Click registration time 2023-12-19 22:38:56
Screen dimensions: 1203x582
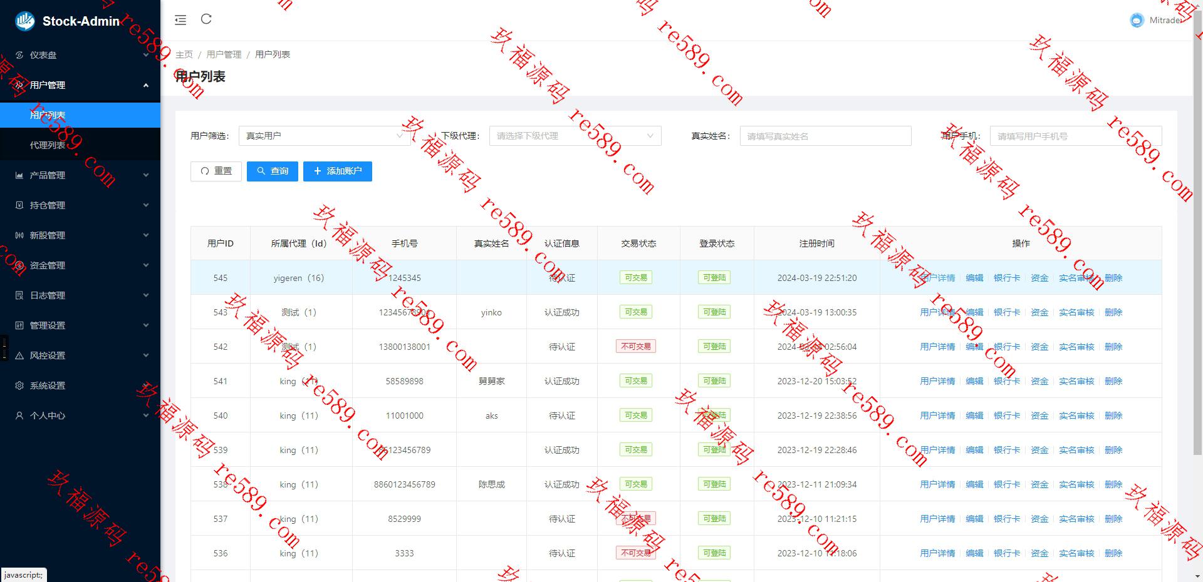(x=817, y=416)
